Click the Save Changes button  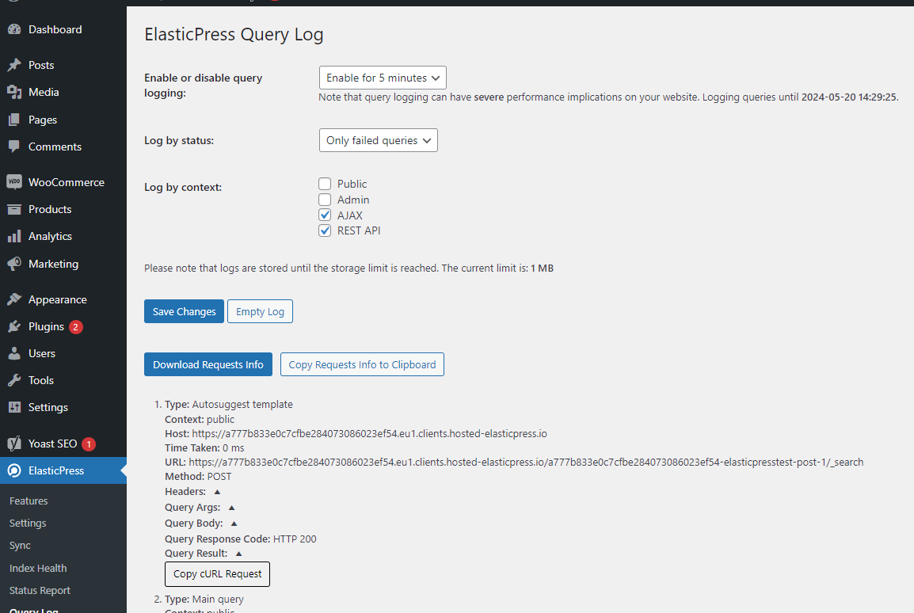coord(184,311)
